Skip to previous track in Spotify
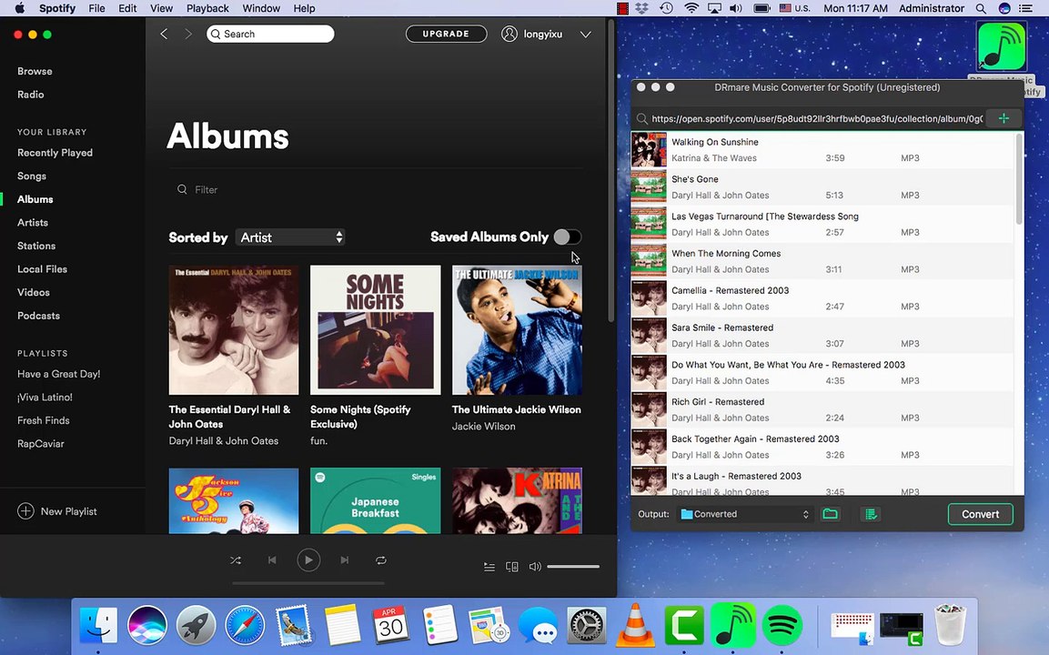 (x=272, y=560)
